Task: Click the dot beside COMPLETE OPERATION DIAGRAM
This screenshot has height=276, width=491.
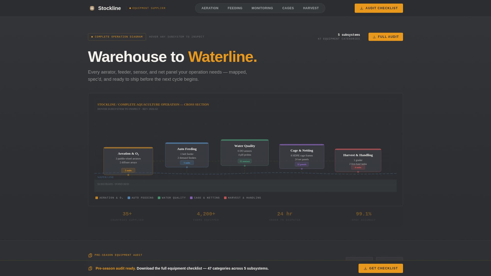Action: (92, 37)
